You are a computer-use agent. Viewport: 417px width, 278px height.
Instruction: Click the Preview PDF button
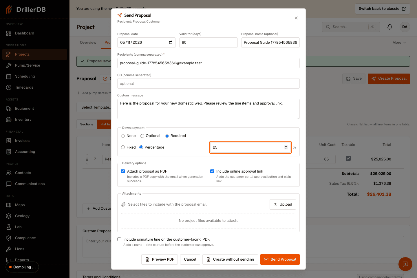coord(160,259)
